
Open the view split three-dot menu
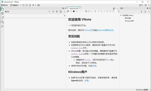[x=118, y=9]
